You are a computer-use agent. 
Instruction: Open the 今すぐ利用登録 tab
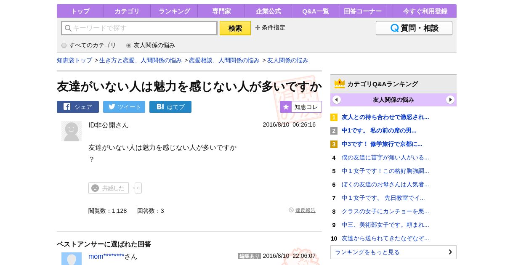point(425,11)
